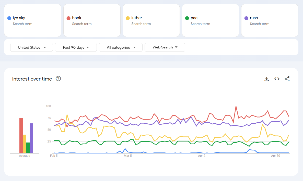Open the help icon beside Interest over time
303x181 pixels.
pos(58,79)
